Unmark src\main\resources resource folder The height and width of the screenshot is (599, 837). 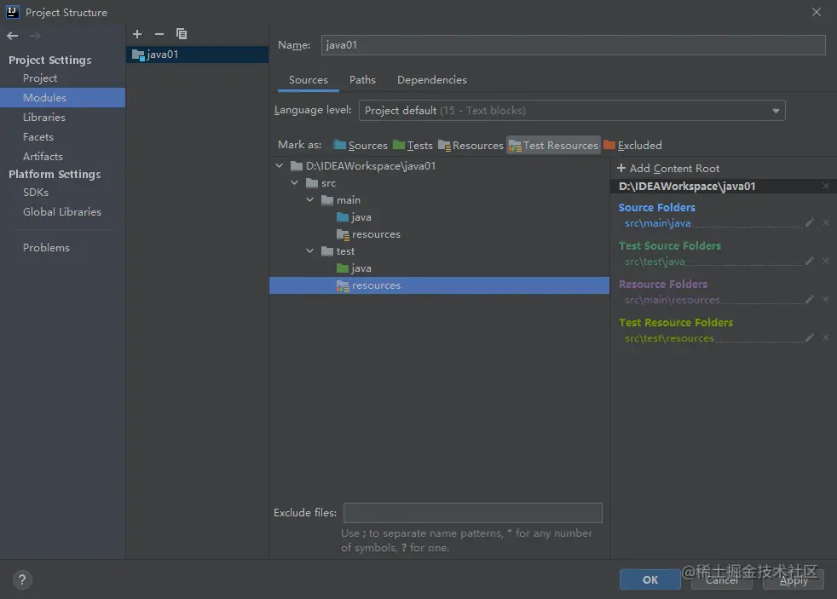826,299
